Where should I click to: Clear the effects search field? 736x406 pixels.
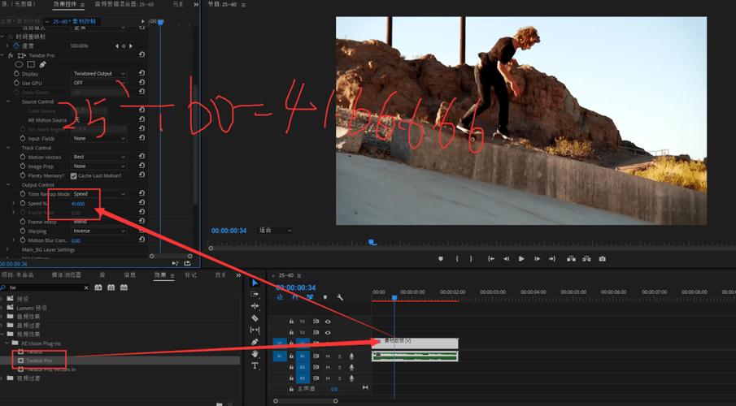coord(86,287)
